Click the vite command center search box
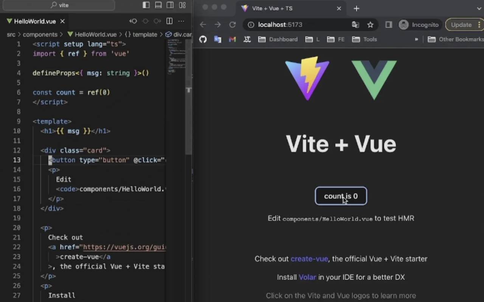This screenshot has width=484, height=302. 60,5
